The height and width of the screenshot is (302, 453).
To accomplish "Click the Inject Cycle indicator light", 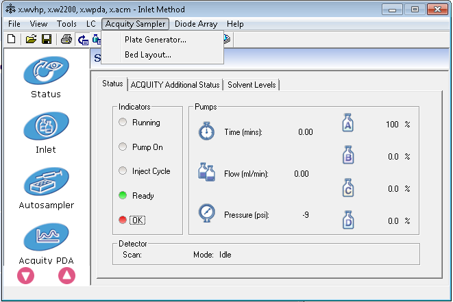I will point(123,171).
